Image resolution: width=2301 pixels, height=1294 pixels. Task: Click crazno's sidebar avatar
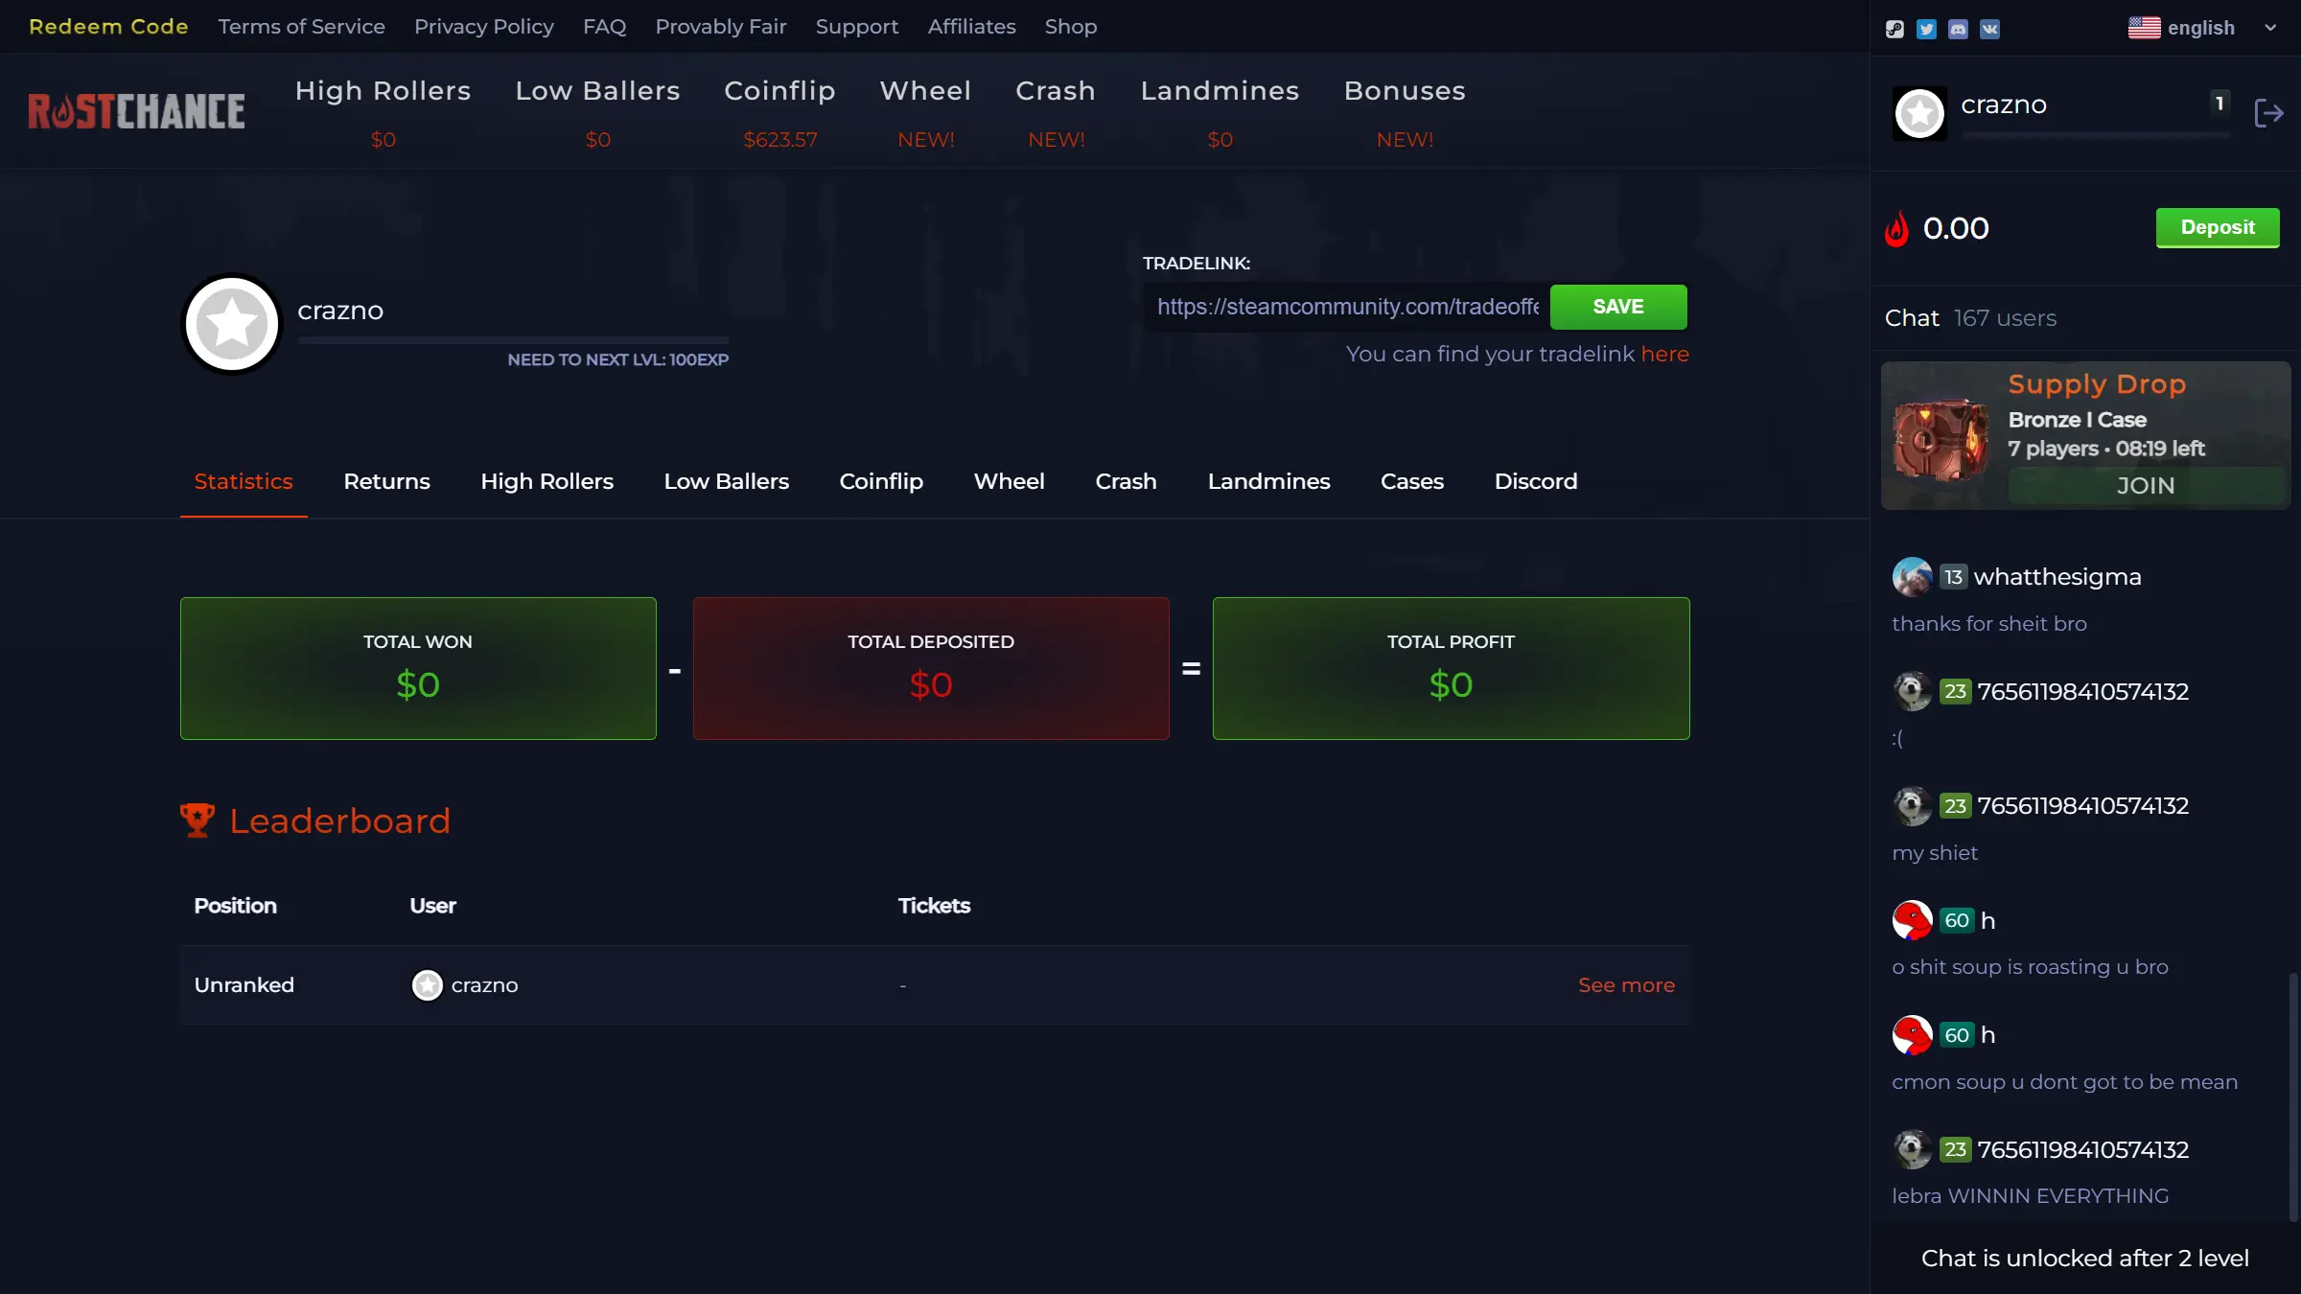[1919, 114]
